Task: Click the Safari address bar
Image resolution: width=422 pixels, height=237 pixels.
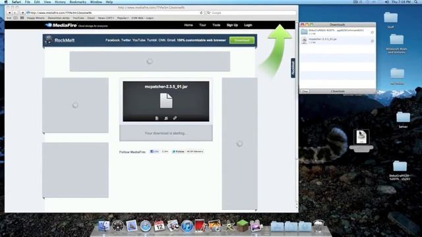Action: [115, 13]
